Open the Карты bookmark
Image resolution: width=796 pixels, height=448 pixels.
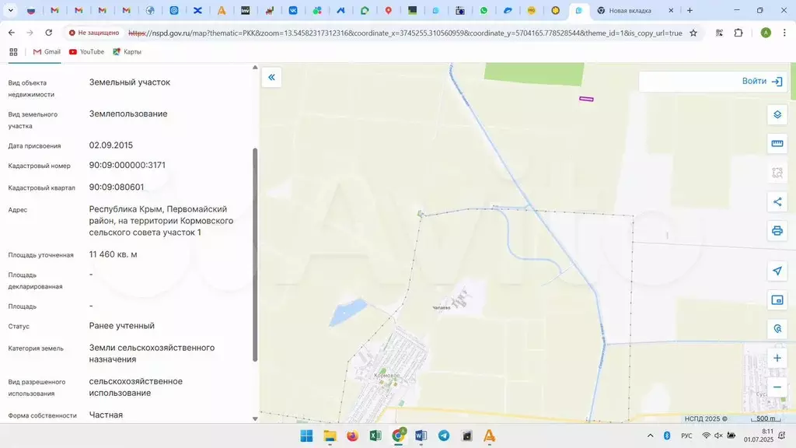tap(127, 52)
